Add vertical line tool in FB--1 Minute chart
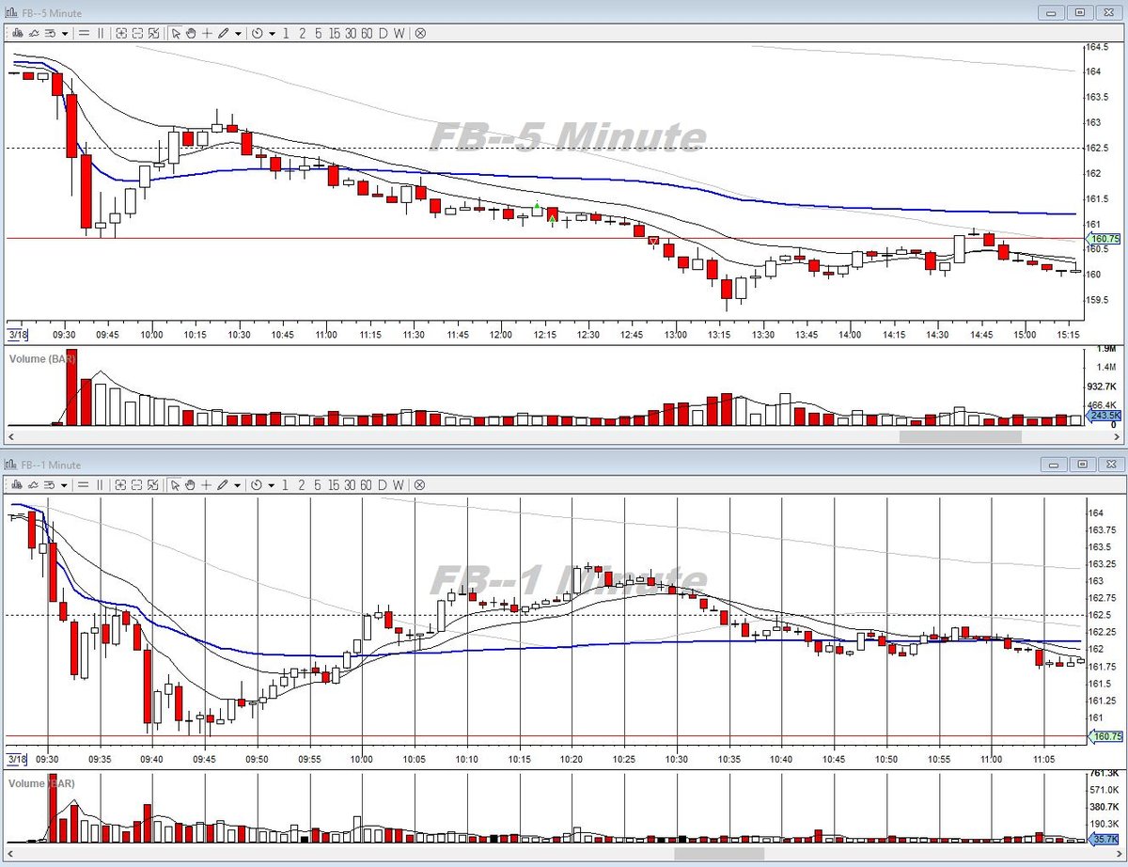1128x867 pixels. click(101, 485)
